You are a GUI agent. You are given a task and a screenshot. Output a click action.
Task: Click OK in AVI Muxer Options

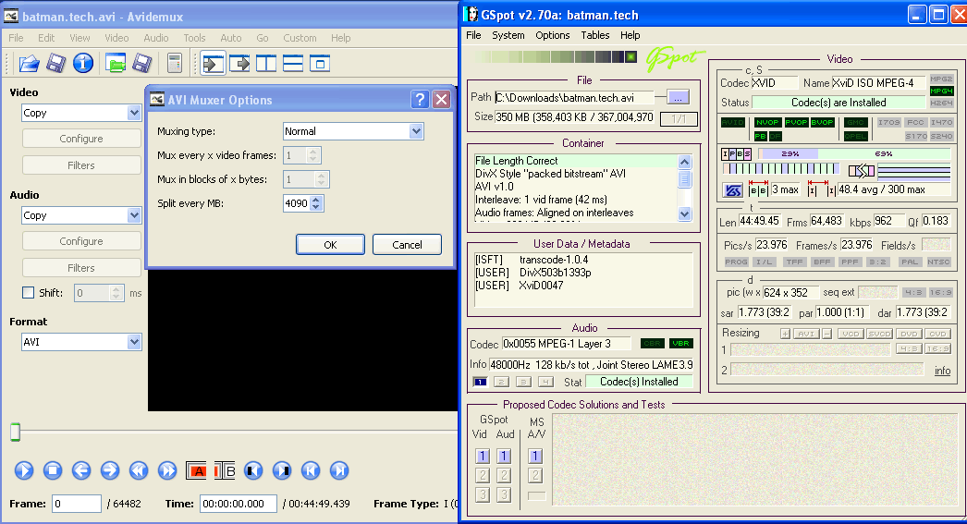(330, 245)
